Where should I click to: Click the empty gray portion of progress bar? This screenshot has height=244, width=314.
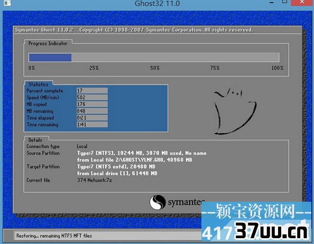[x=175, y=58]
